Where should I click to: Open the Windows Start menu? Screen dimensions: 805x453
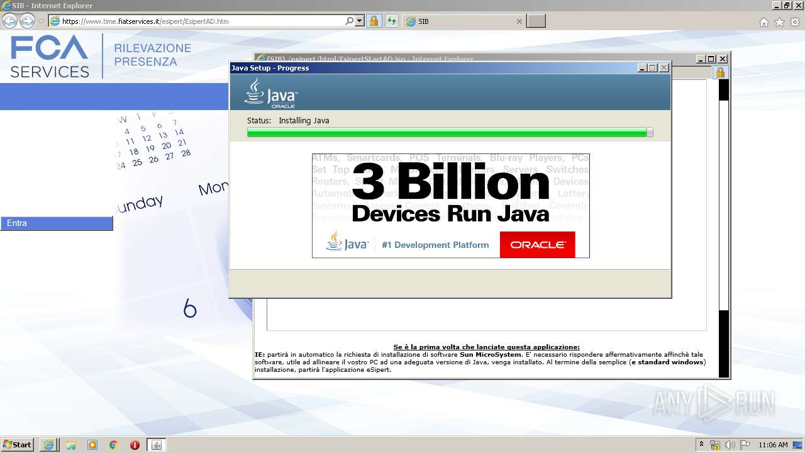18,445
